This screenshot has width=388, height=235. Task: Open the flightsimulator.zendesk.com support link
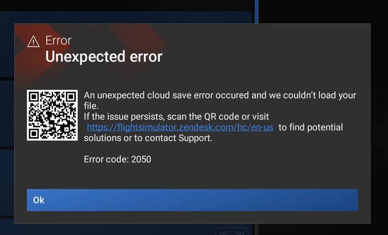pyautogui.click(x=180, y=127)
